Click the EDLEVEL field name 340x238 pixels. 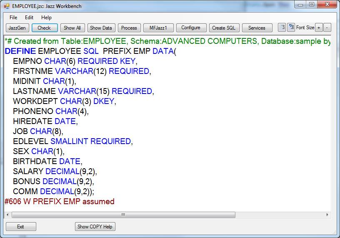[x=30, y=141]
